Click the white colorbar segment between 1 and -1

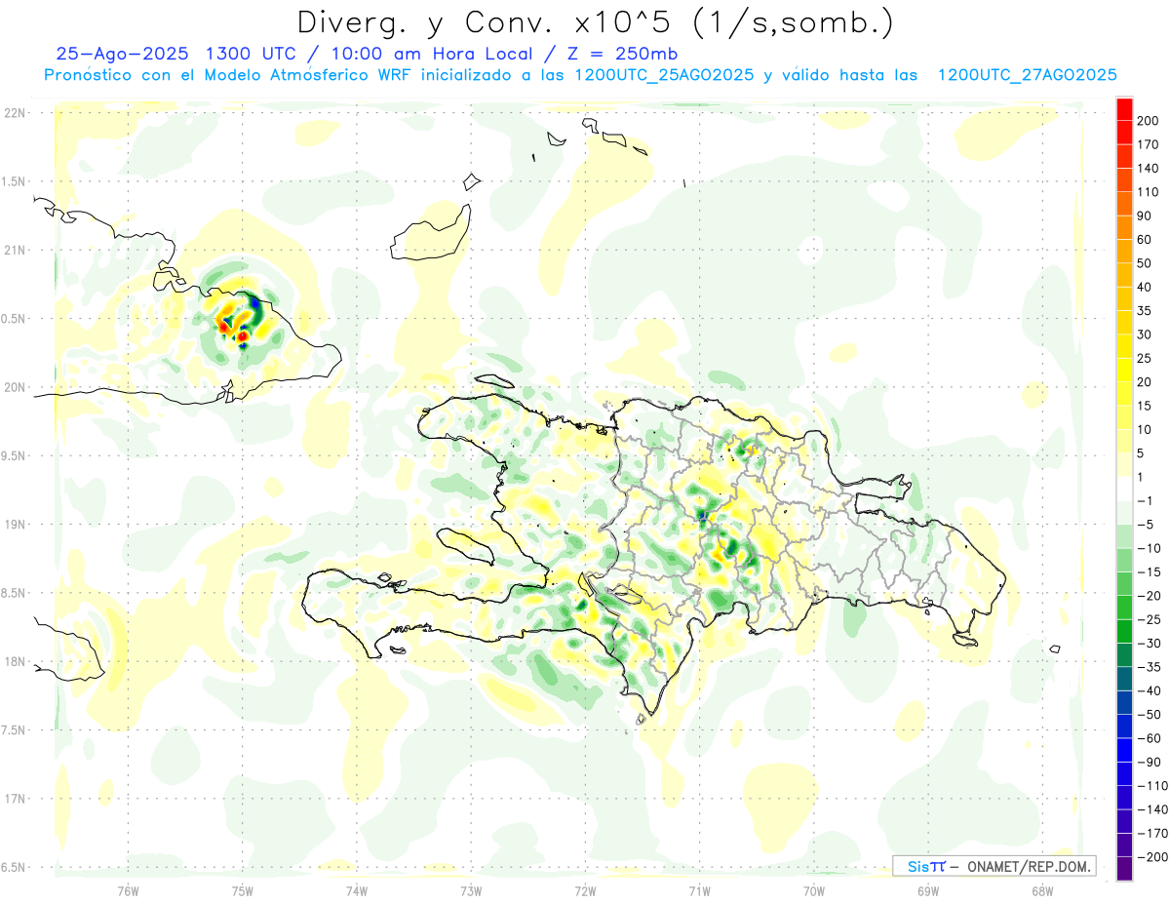click(x=1124, y=489)
